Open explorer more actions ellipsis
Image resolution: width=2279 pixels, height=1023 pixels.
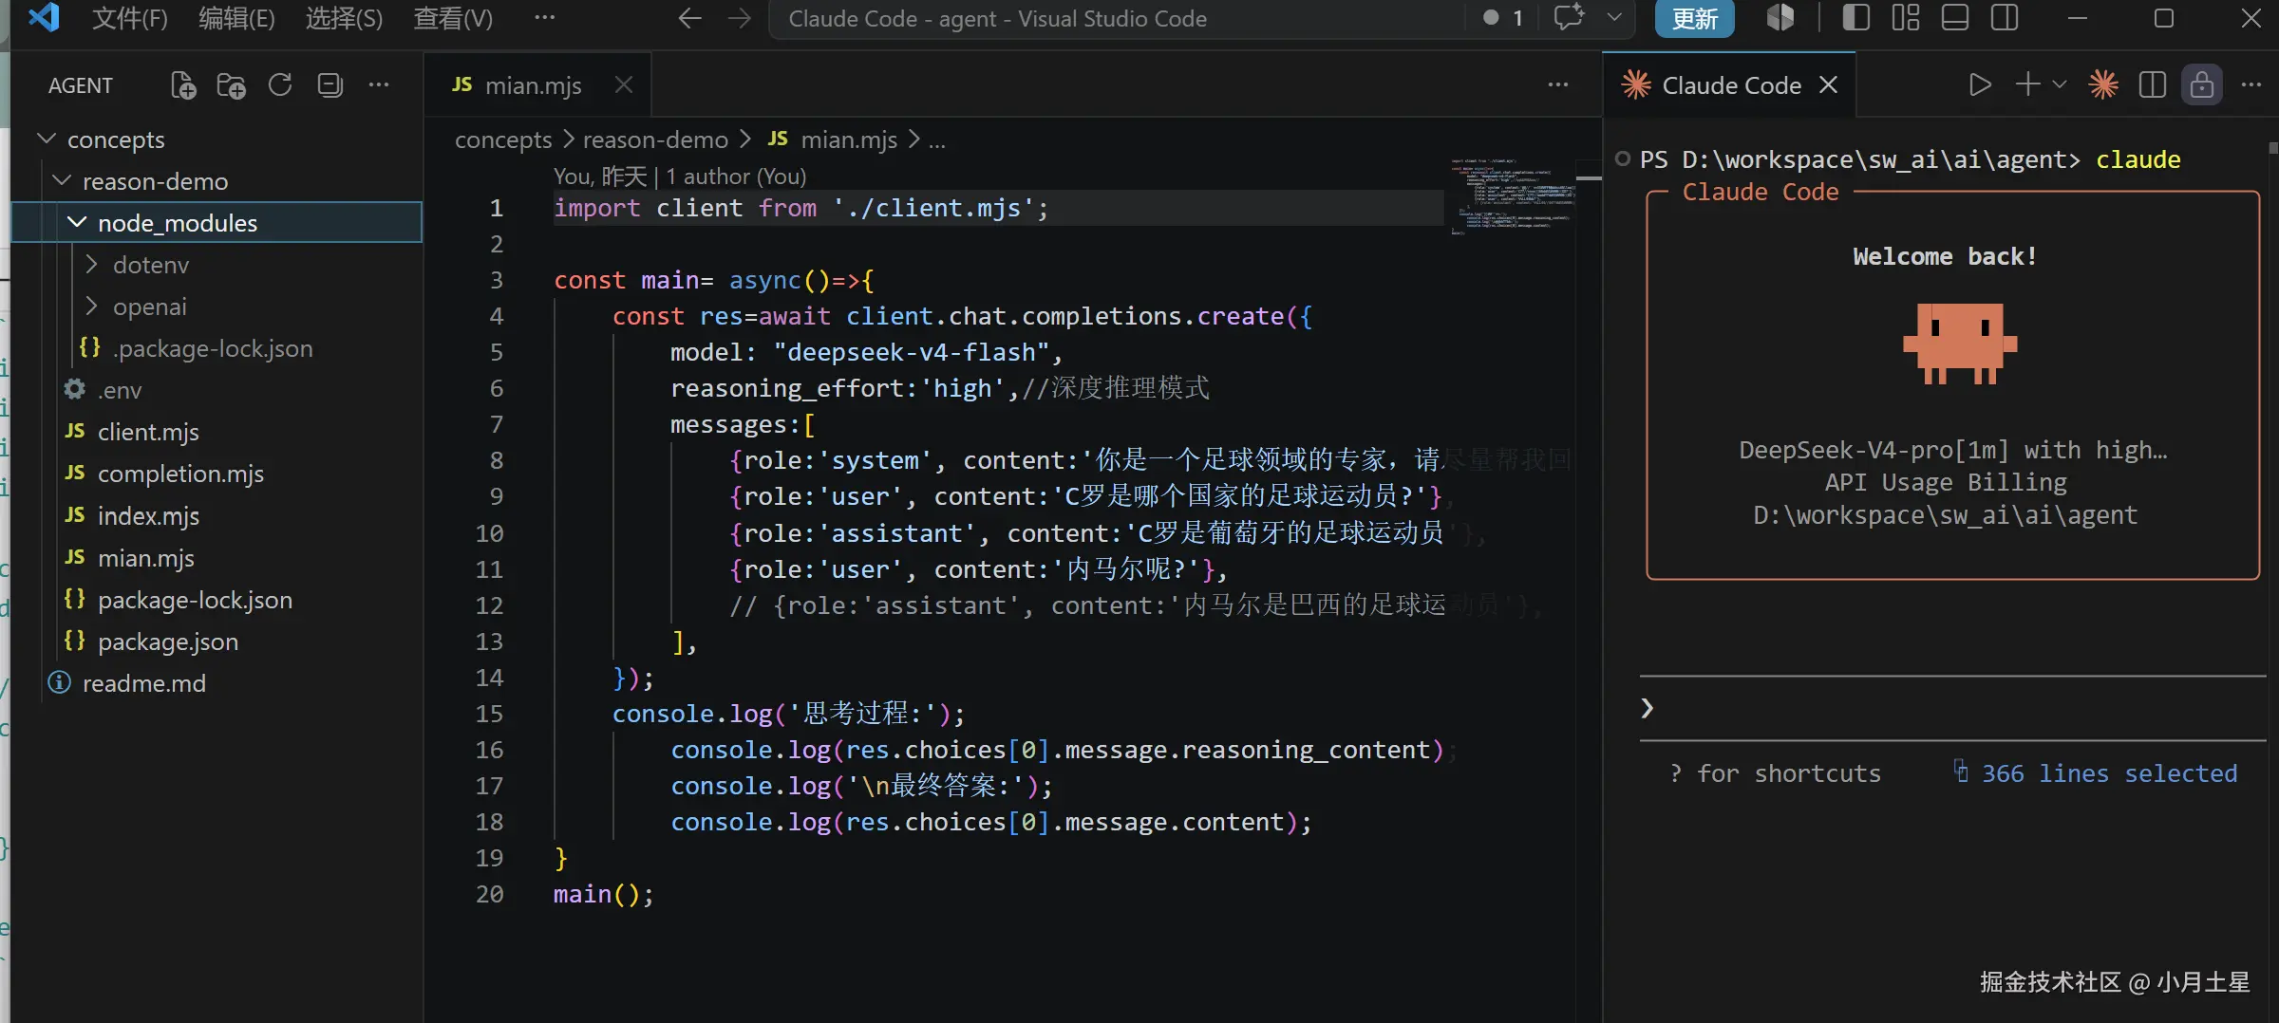[x=379, y=84]
